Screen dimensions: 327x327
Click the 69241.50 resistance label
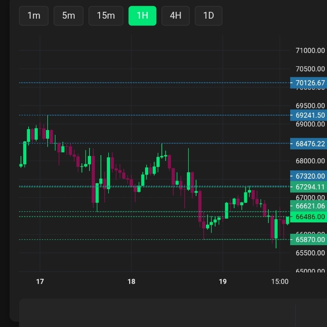pos(309,115)
